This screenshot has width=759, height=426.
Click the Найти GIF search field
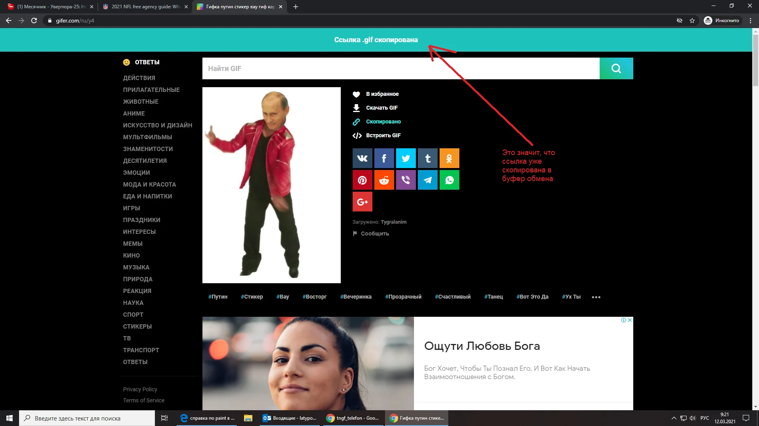(x=400, y=69)
